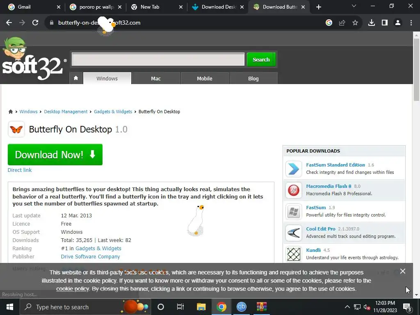This screenshot has width=420, height=315.
Task: Select the Mac navigation tab
Action: pyautogui.click(x=156, y=78)
